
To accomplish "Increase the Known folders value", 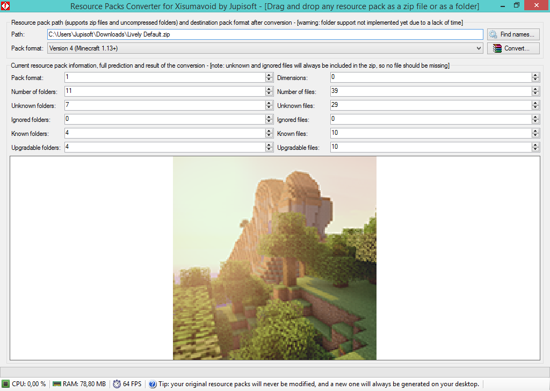I will (269, 131).
